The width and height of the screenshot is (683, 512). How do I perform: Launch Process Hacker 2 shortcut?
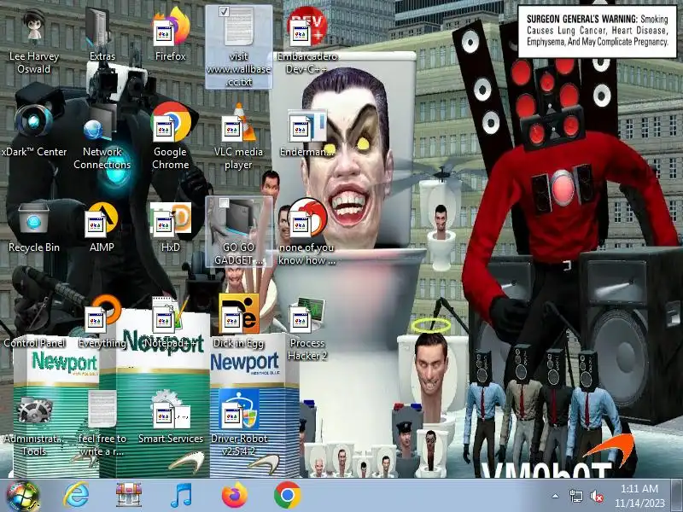click(306, 329)
